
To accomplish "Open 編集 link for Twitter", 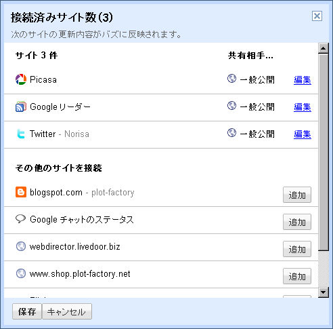I will coord(303,134).
